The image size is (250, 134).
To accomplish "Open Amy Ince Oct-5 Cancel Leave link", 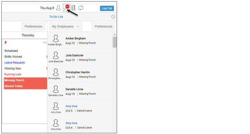I will (71, 106).
